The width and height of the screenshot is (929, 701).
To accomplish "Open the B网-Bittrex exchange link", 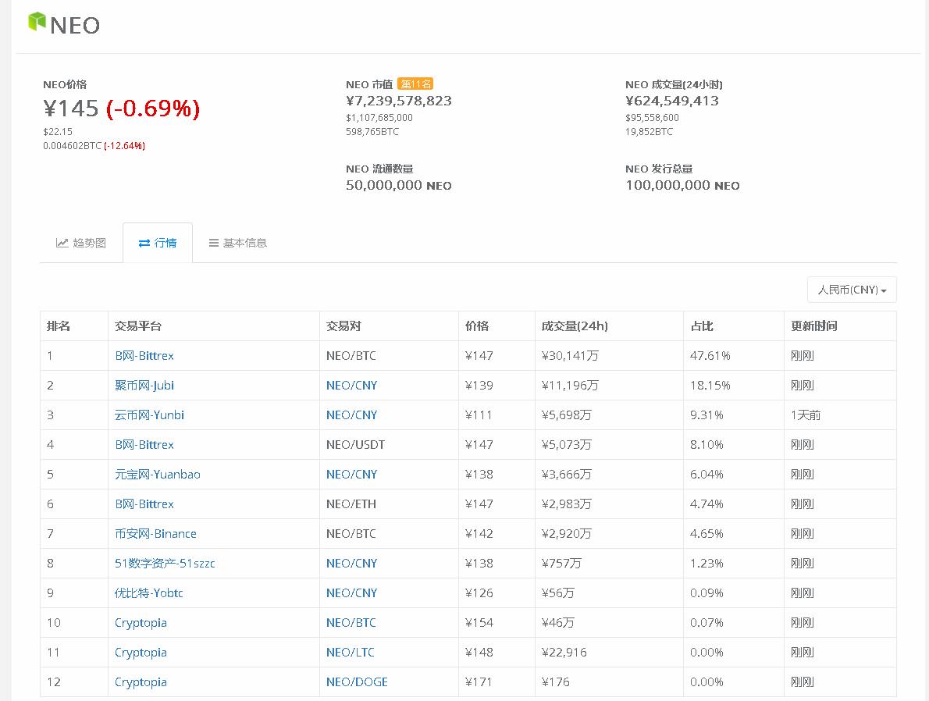I will 143,355.
